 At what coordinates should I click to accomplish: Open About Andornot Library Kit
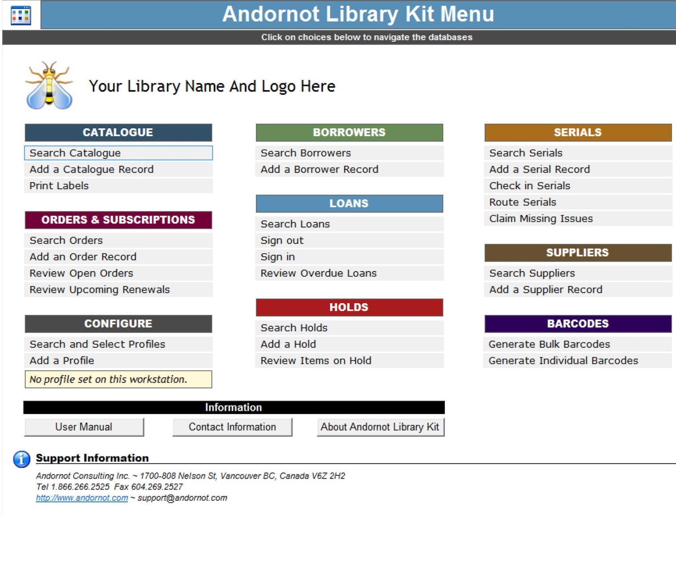[x=381, y=427]
